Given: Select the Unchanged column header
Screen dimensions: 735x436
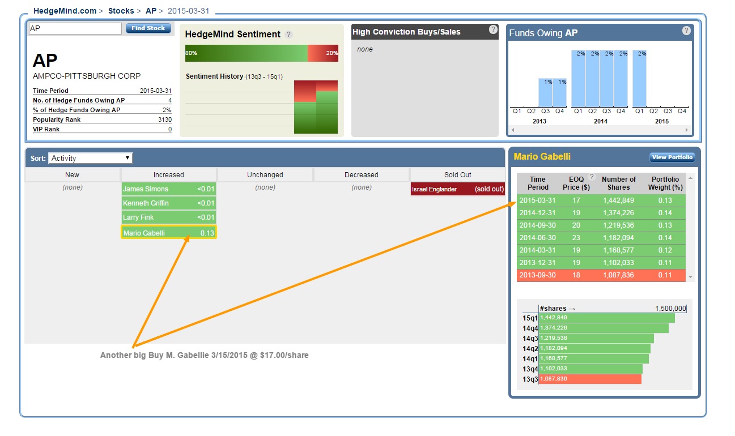Looking at the screenshot, I should pos(265,175).
